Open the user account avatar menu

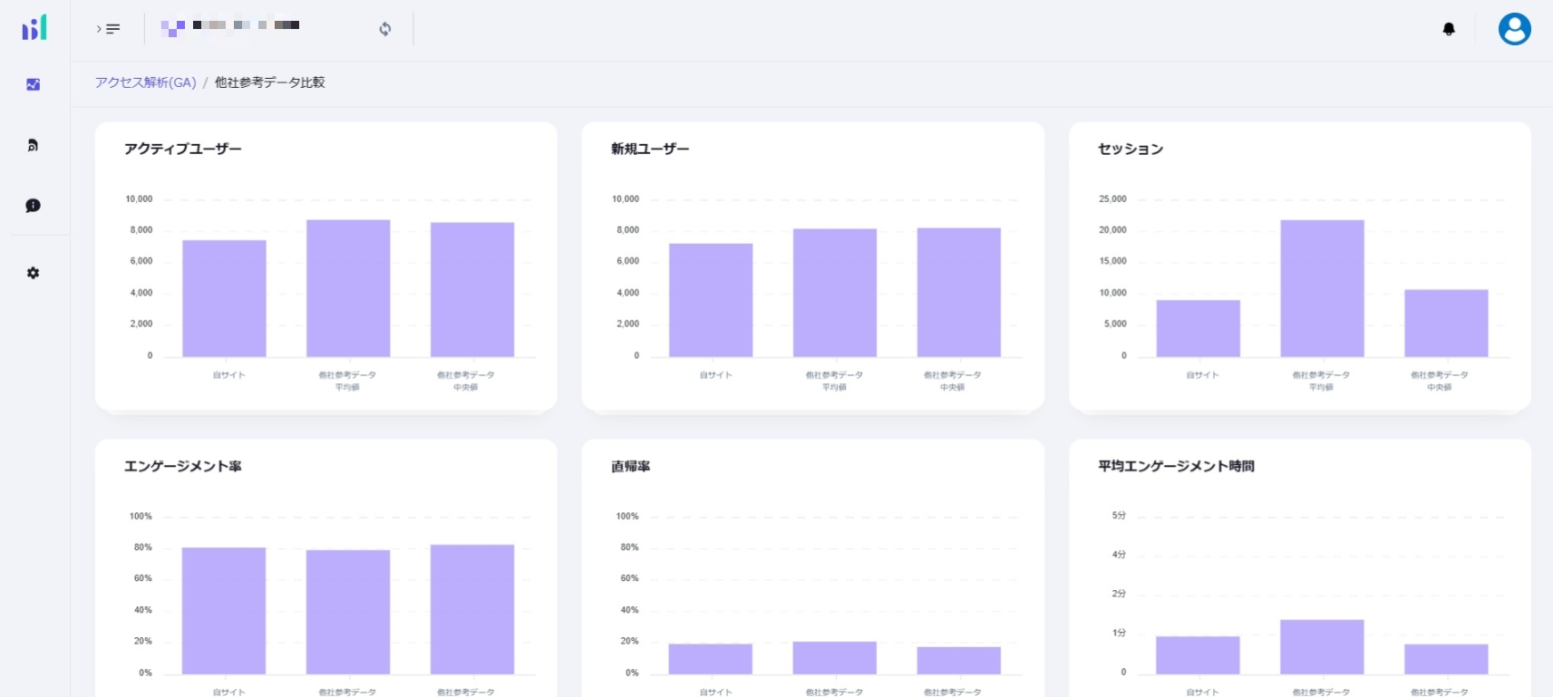pyautogui.click(x=1514, y=29)
